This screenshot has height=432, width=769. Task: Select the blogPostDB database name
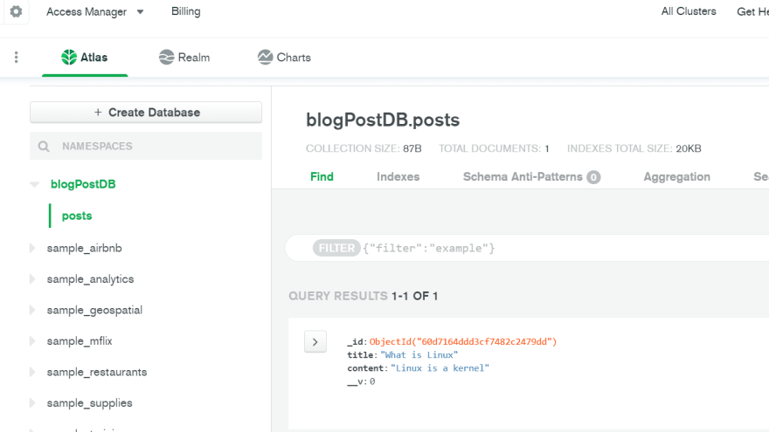[83, 184]
